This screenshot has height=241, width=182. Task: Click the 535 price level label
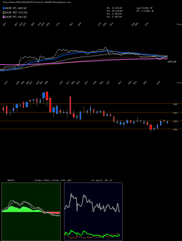click(x=175, y=113)
